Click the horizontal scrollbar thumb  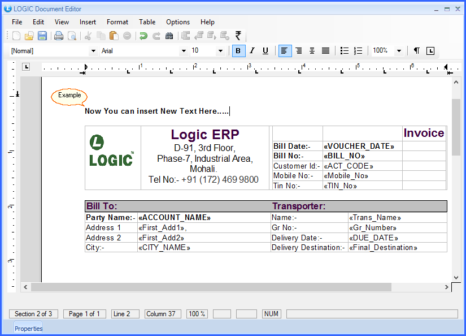pyautogui.click(x=211, y=287)
